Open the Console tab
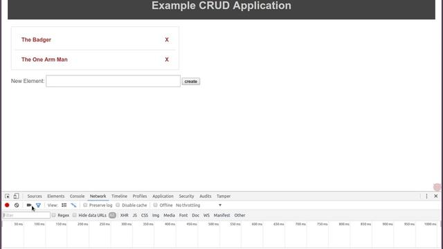The height and width of the screenshot is (249, 443). (77, 196)
